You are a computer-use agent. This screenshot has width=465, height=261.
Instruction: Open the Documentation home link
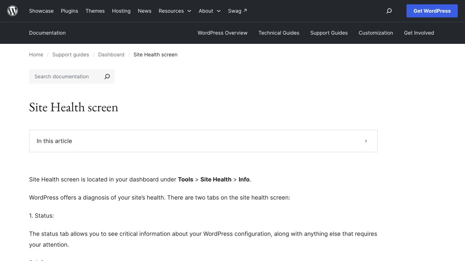point(47,33)
